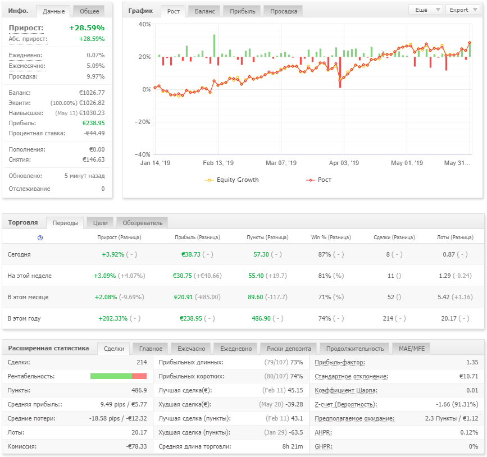Screen dimensions: 487x457
Task: Click the -1.66 (91.31%) Z-score value
Action: pos(457,405)
